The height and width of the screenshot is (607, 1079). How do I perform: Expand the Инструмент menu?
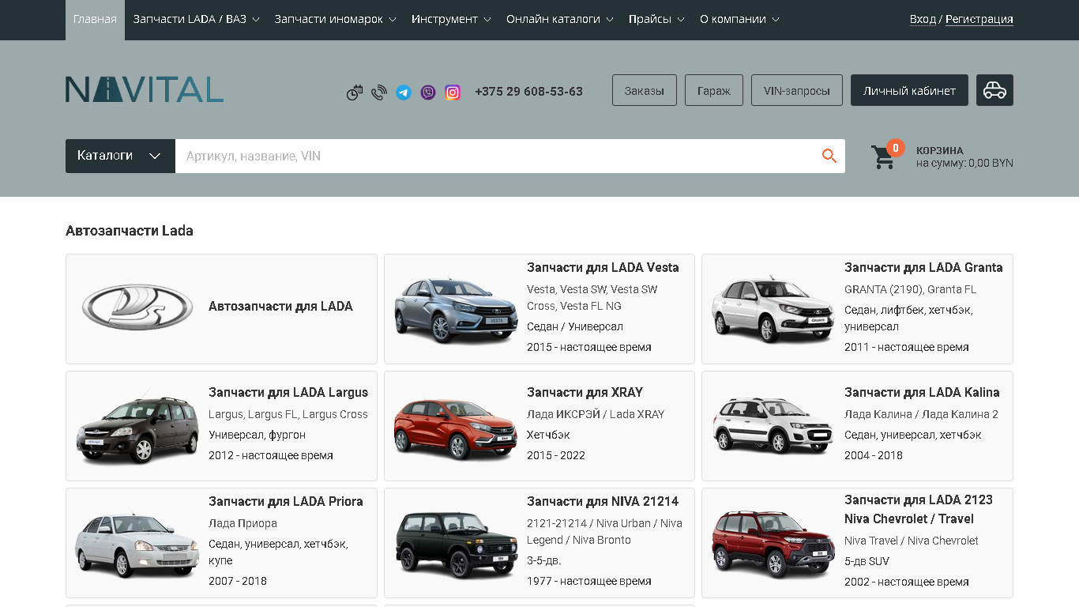pyautogui.click(x=451, y=19)
